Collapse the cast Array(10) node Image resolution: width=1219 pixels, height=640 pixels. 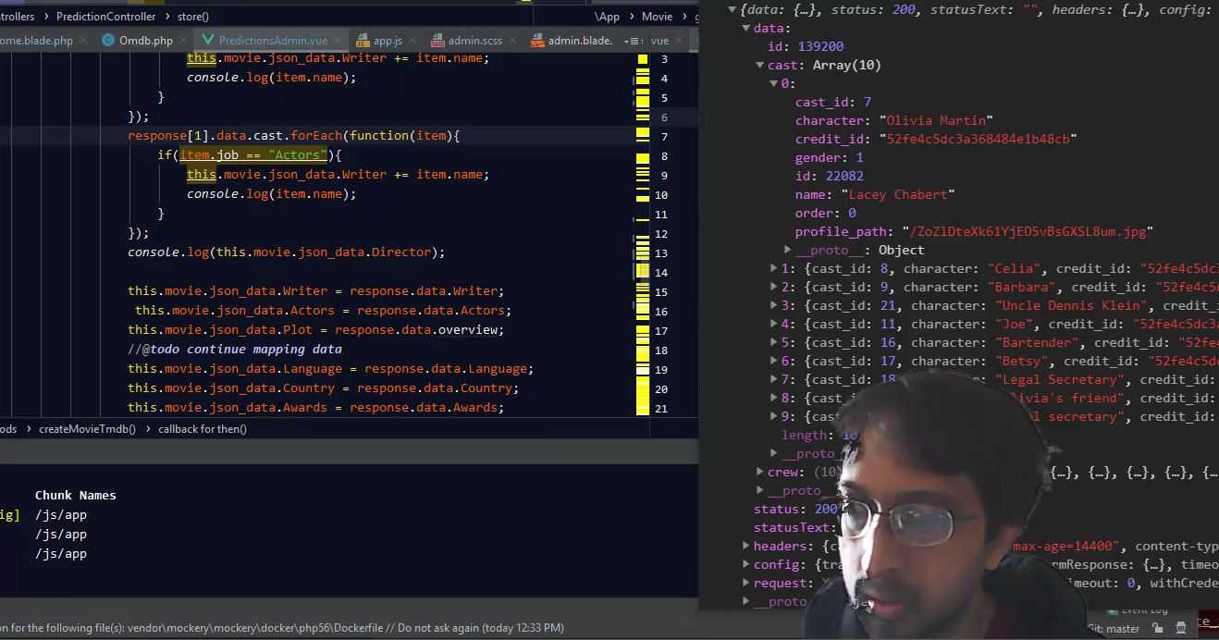click(760, 66)
